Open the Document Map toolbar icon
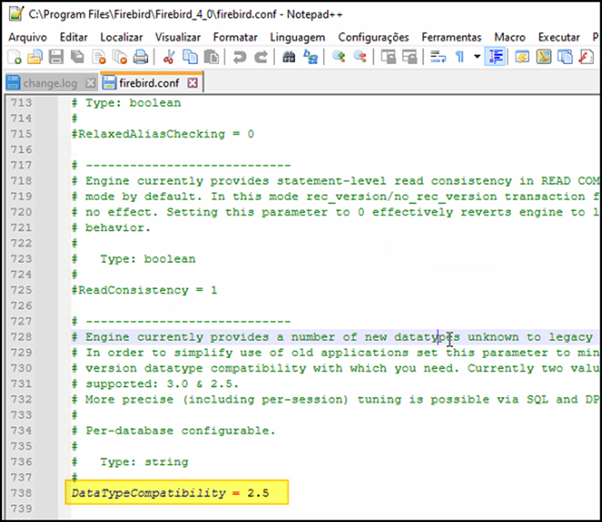The image size is (602, 522). point(544,57)
